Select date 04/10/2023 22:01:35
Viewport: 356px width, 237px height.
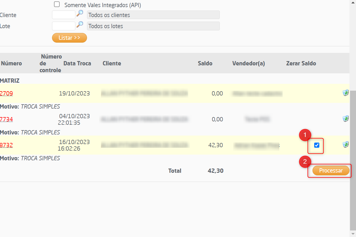(74, 119)
